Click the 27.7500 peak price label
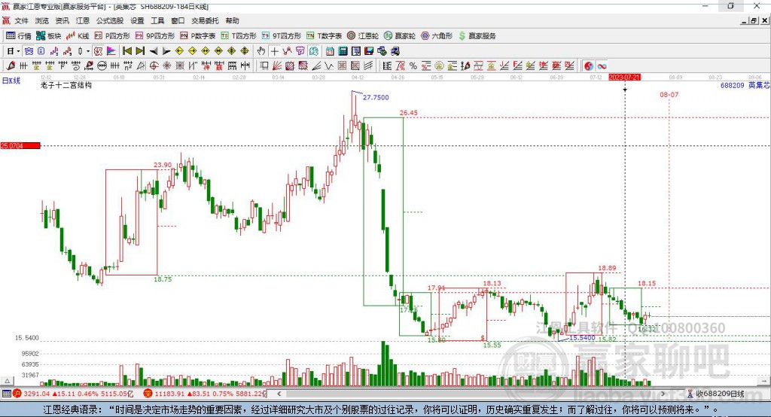 click(376, 97)
